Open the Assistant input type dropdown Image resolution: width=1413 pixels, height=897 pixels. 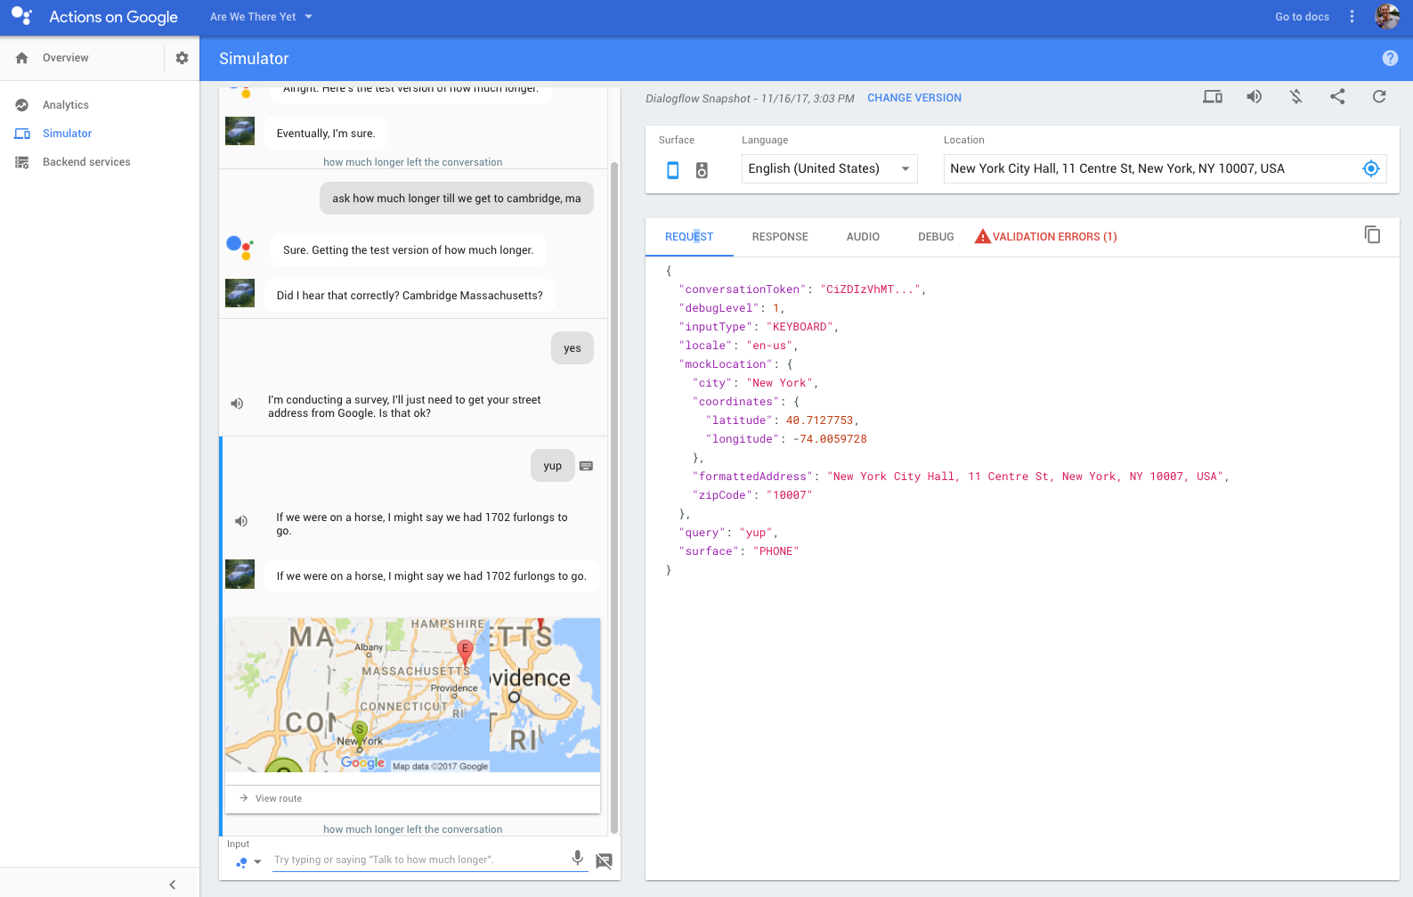coord(248,861)
